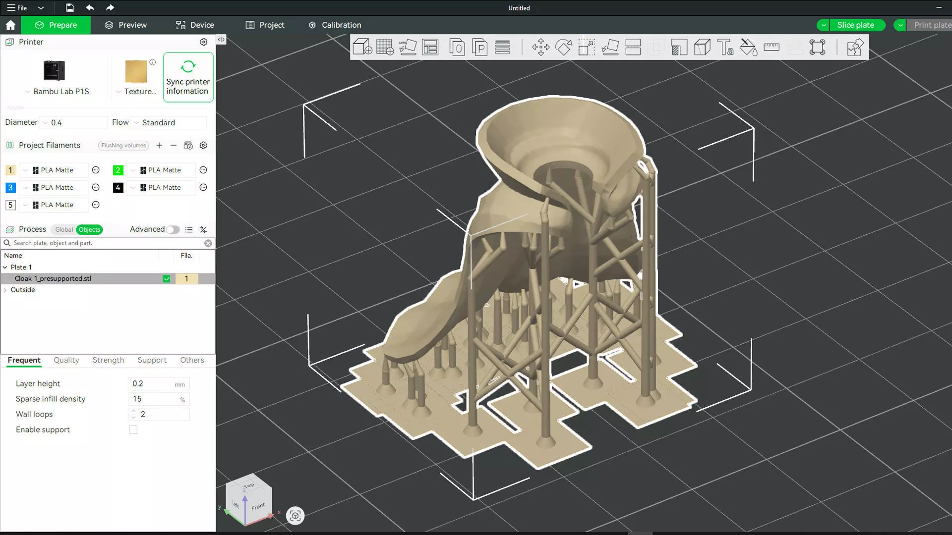The image size is (952, 535).
Task: Click the Arrange all objects icon
Action: coord(430,48)
